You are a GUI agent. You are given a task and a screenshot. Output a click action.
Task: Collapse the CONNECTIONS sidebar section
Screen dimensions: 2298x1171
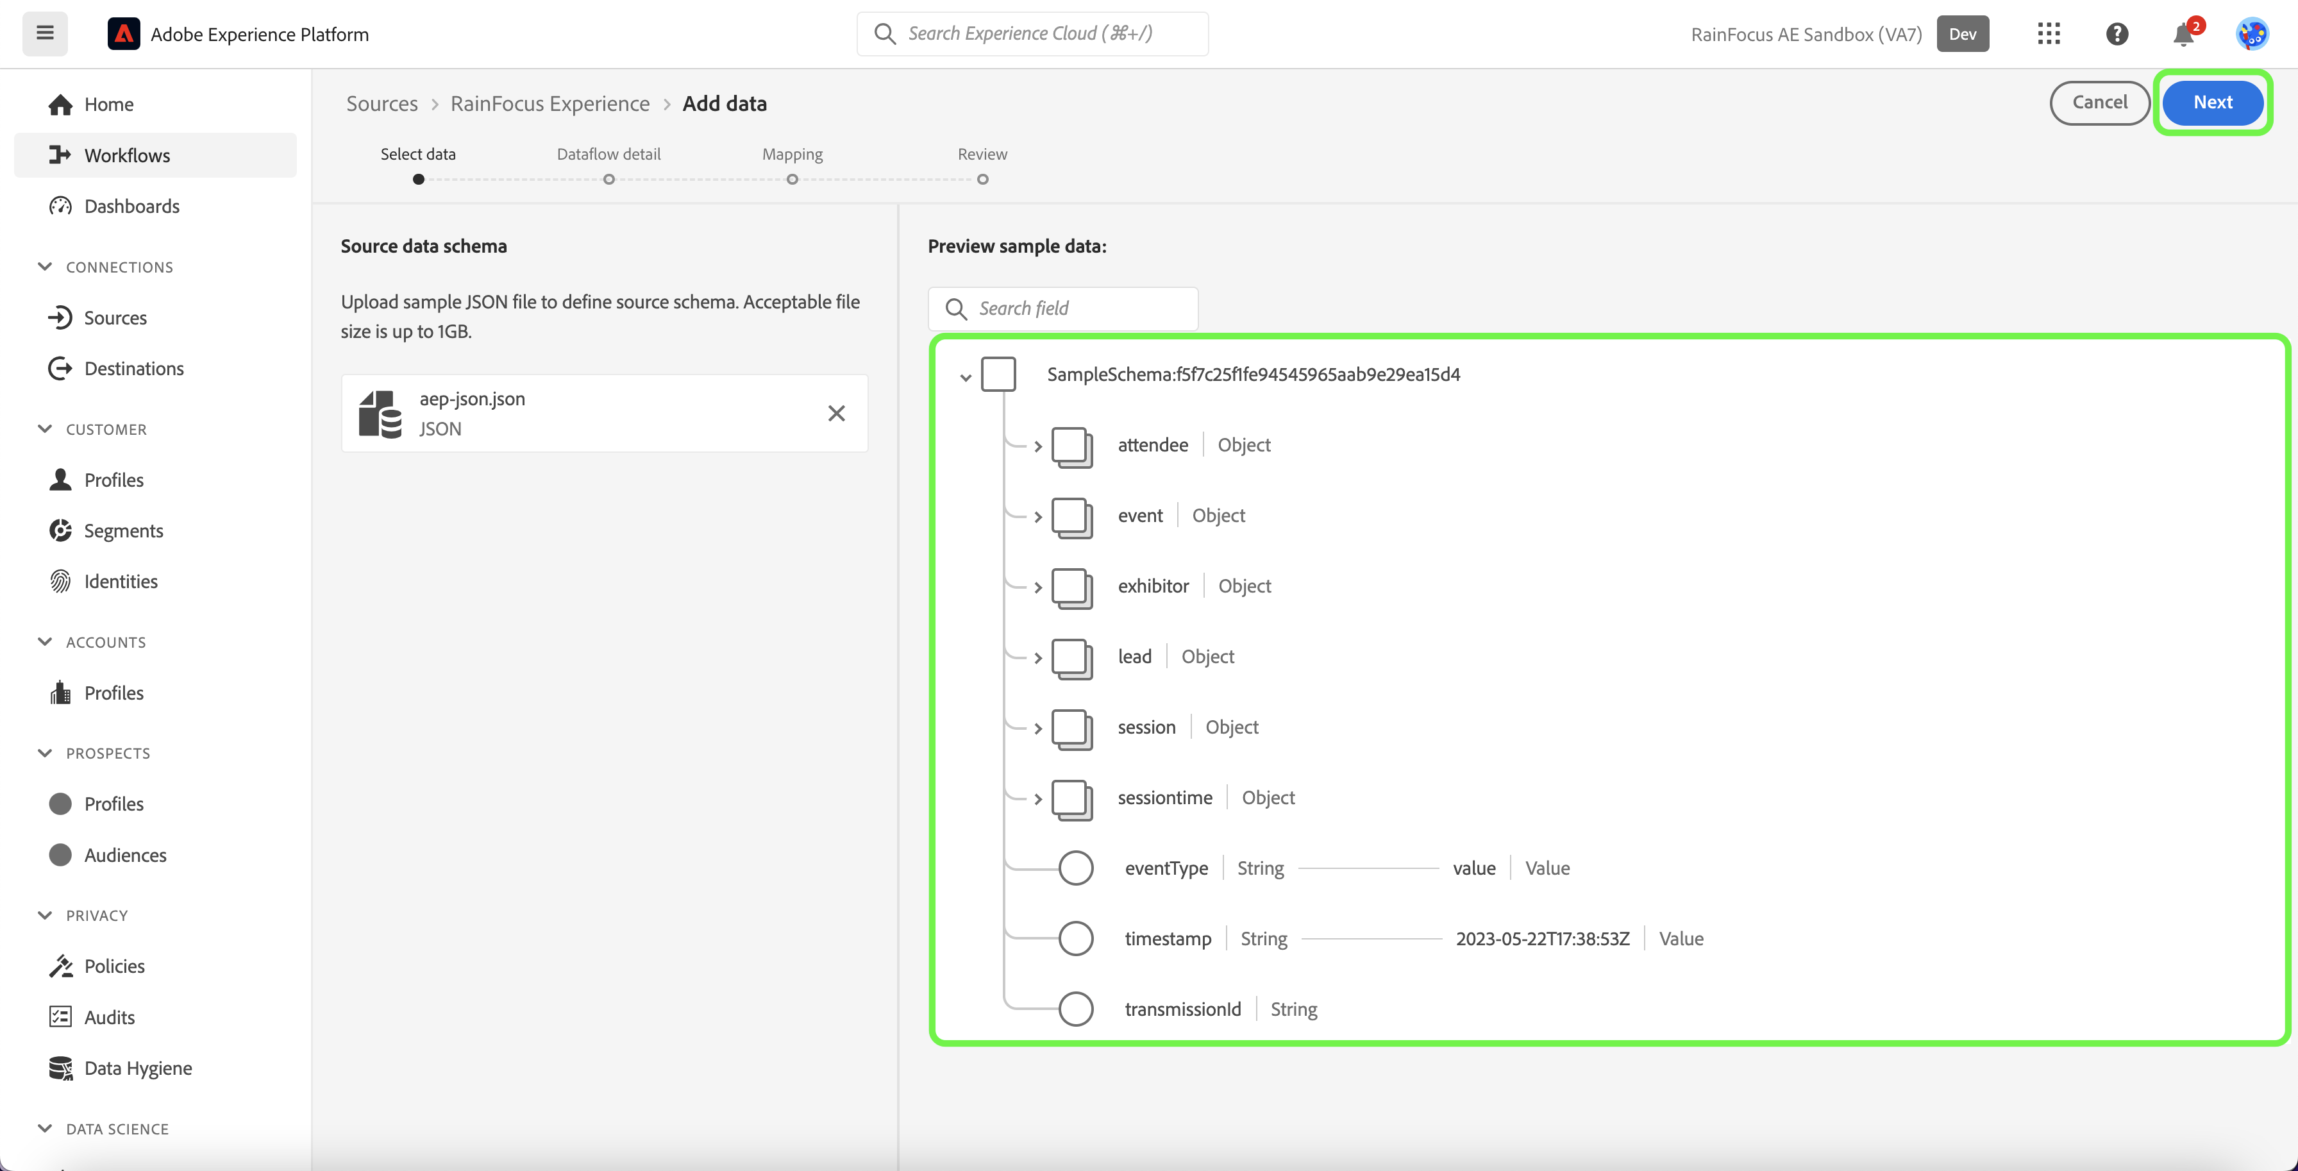click(45, 267)
